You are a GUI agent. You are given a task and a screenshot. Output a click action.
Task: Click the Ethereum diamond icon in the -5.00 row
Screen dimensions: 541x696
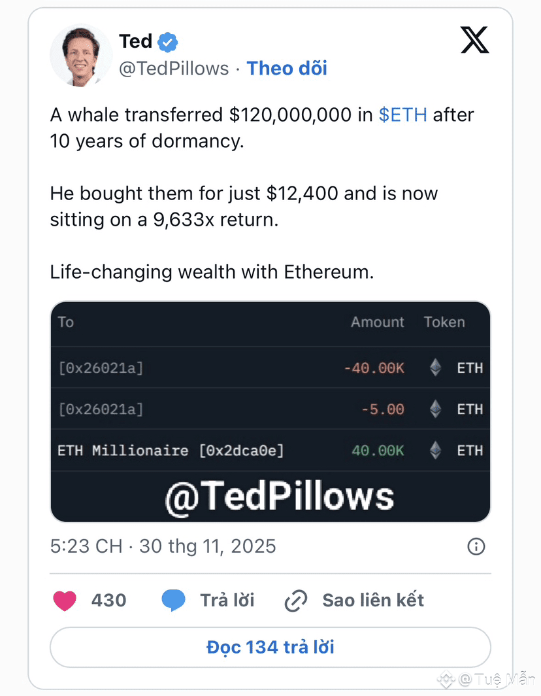435,409
